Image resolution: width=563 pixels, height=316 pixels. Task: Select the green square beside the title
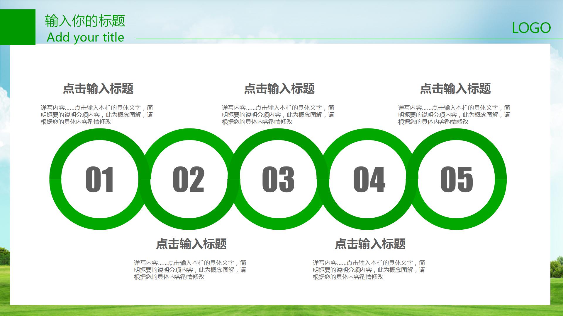click(18, 27)
